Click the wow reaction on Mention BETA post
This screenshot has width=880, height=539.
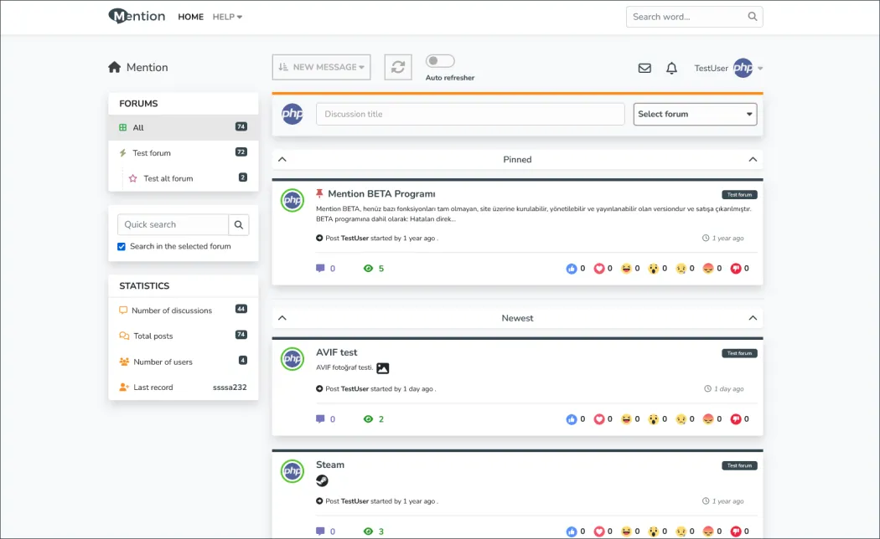pos(653,269)
